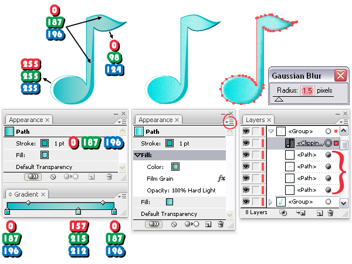Toggle visibility eye of the Clippin layer row
352x264 pixels.
[x=246, y=143]
